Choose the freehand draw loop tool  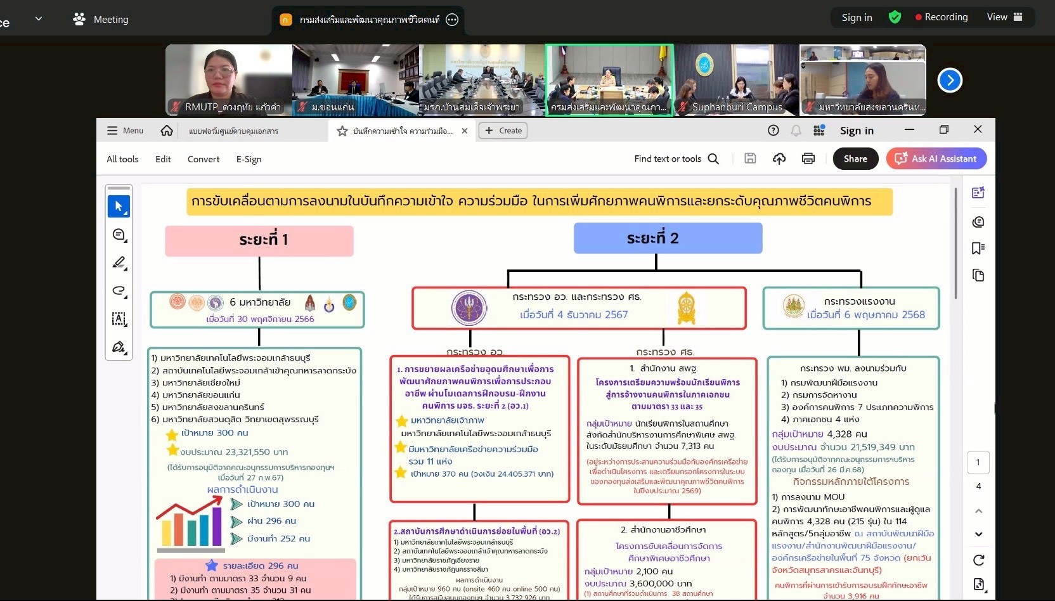[119, 290]
